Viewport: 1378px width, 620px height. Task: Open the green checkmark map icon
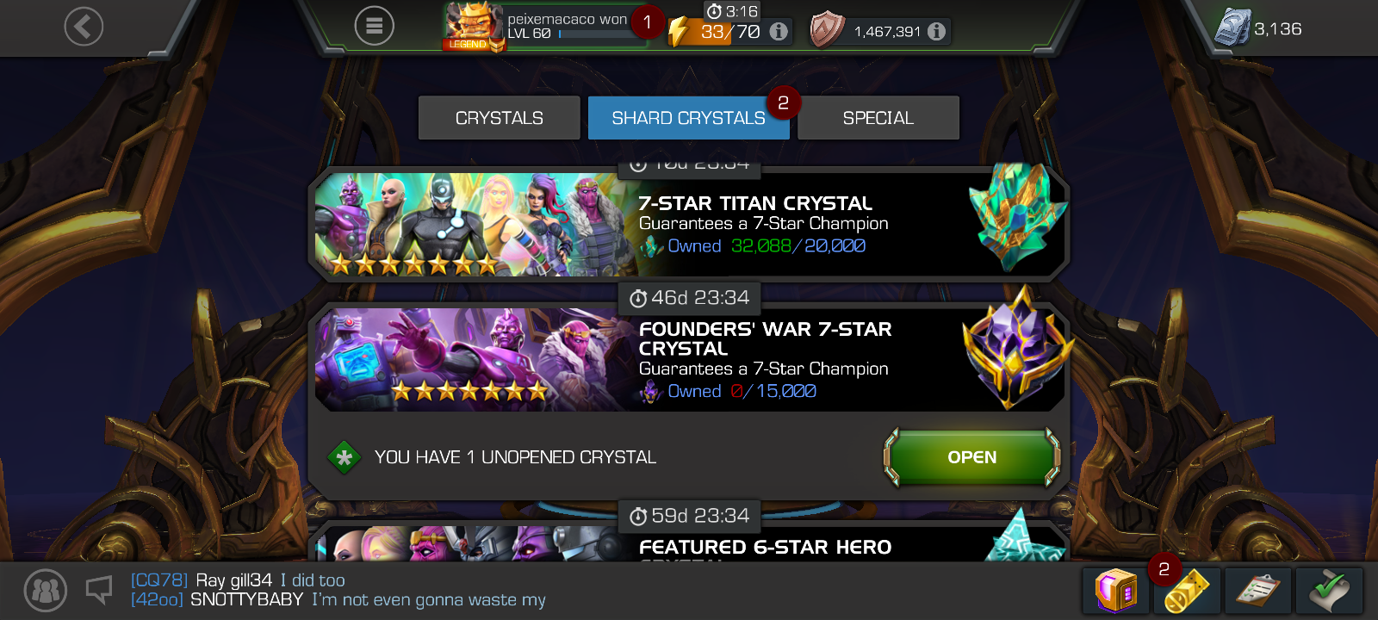click(1329, 591)
